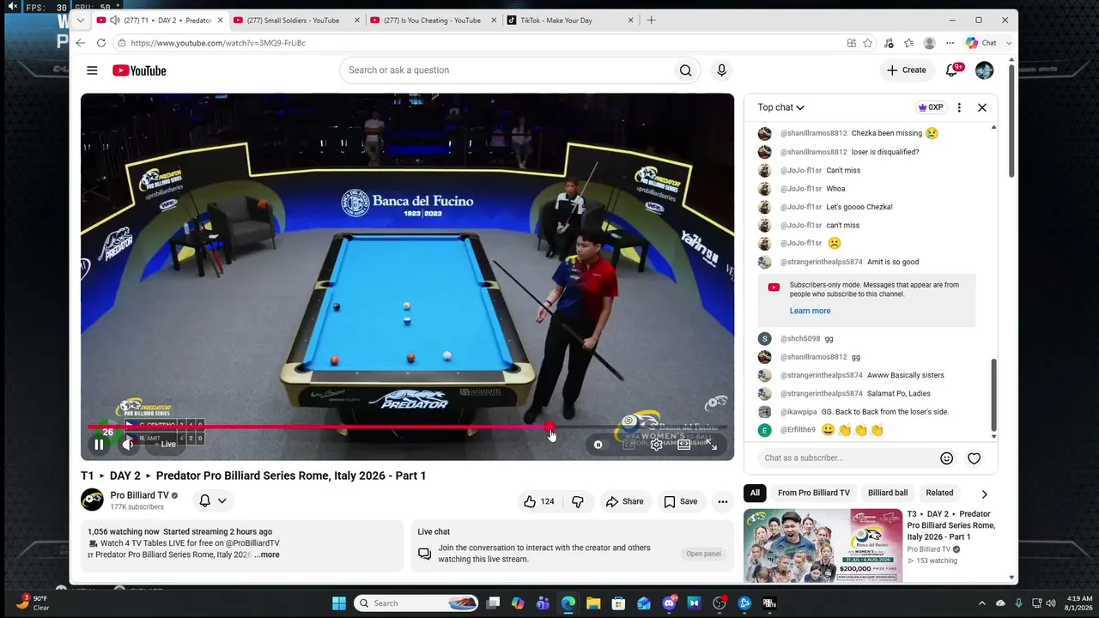The height and width of the screenshot is (618, 1099).
Task: Select the Related chip
Action: pos(939,493)
